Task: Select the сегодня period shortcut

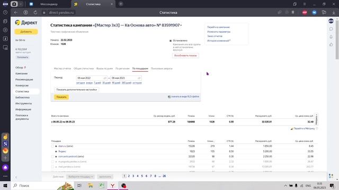Action: pyautogui.click(x=81, y=83)
